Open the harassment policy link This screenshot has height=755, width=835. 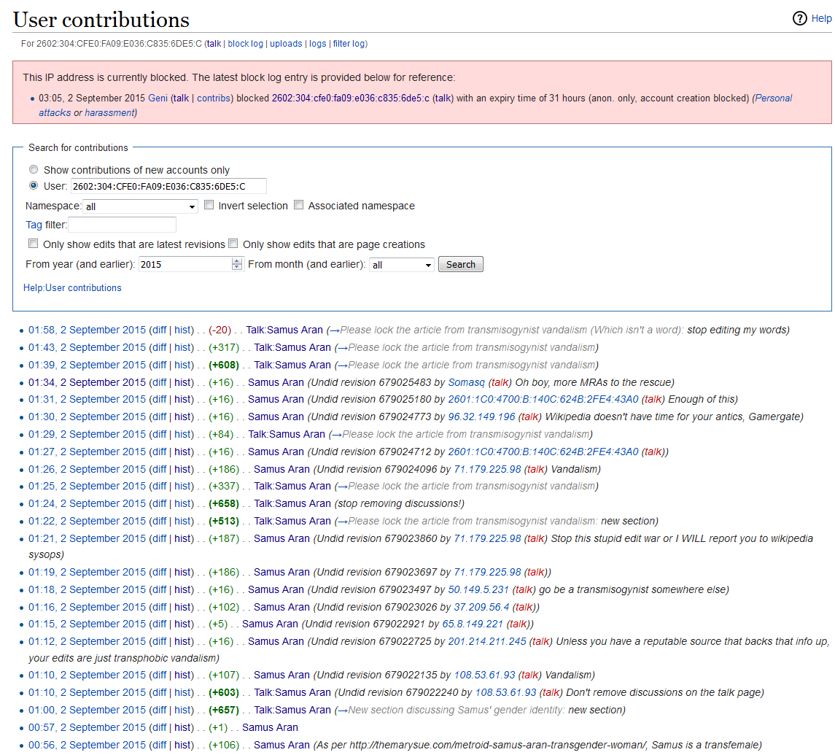(109, 112)
